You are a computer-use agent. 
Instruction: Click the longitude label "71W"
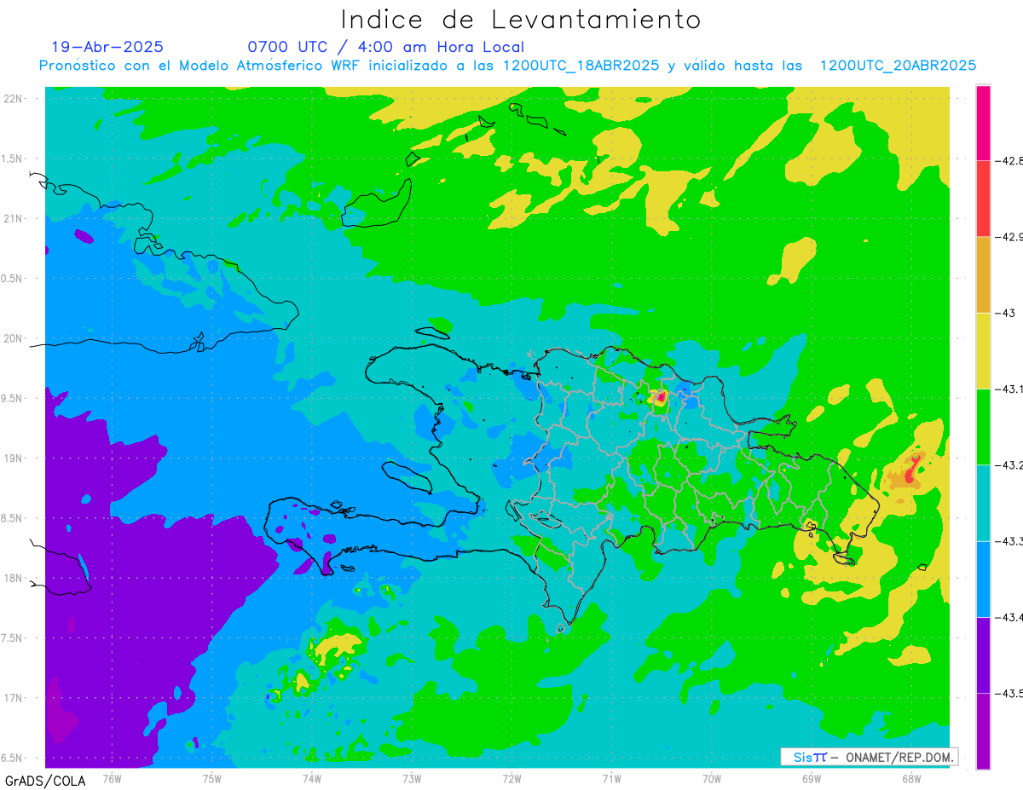[x=611, y=778]
